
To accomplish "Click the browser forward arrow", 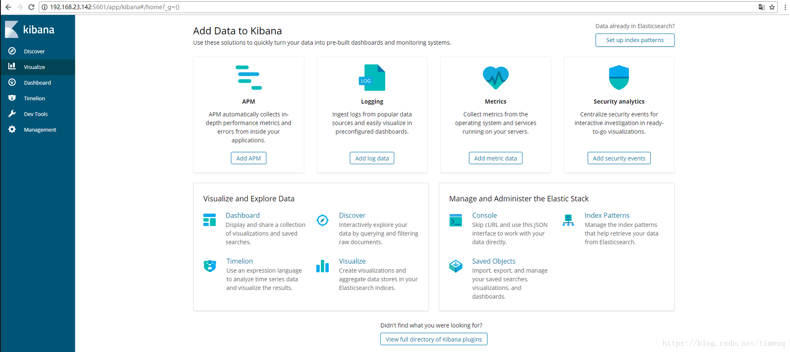I will (x=20, y=7).
